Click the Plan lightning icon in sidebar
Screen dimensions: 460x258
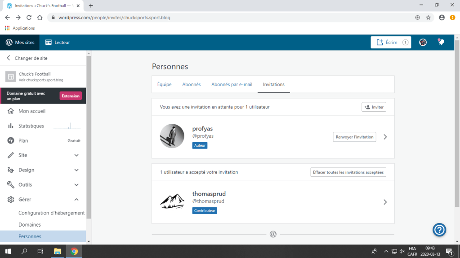point(11,140)
